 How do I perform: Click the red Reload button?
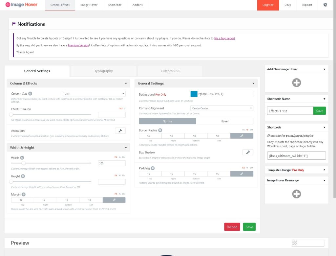point(232,227)
